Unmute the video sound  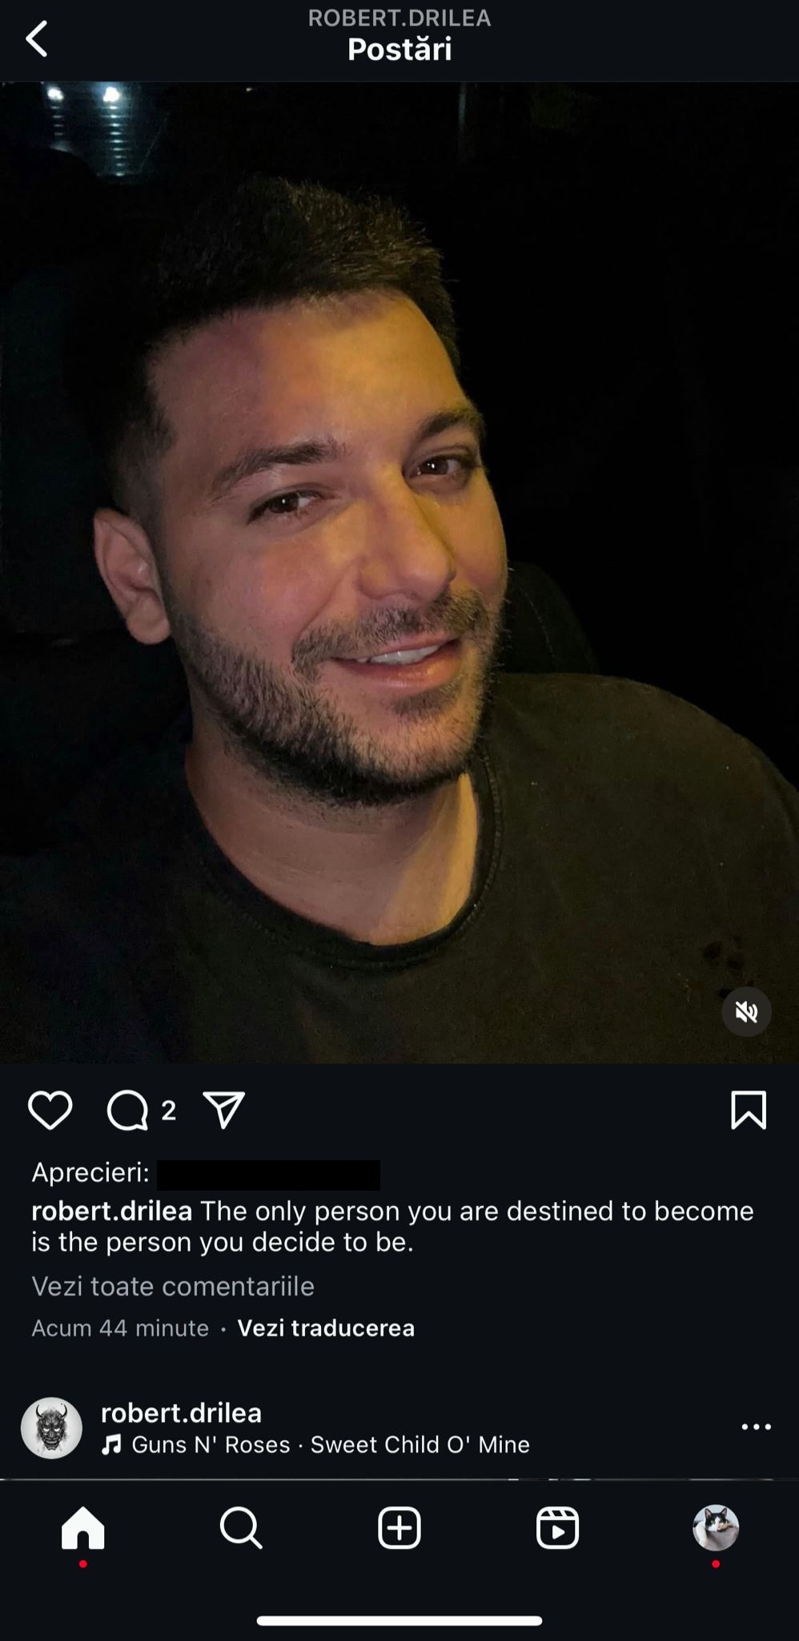(746, 1012)
